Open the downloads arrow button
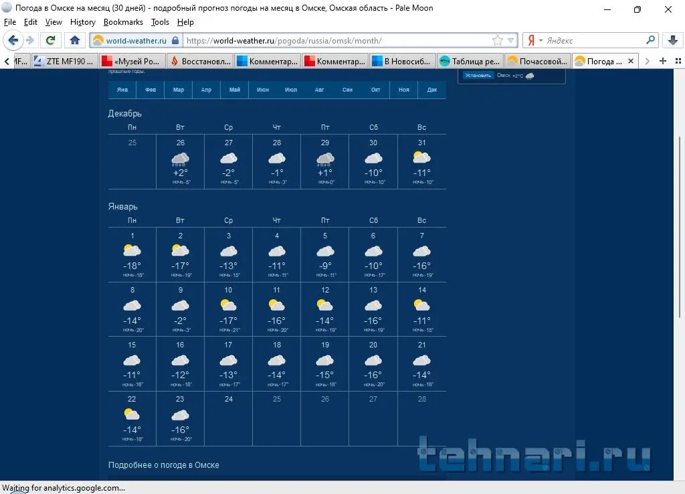Image resolution: width=685 pixels, height=494 pixels. click(x=673, y=40)
